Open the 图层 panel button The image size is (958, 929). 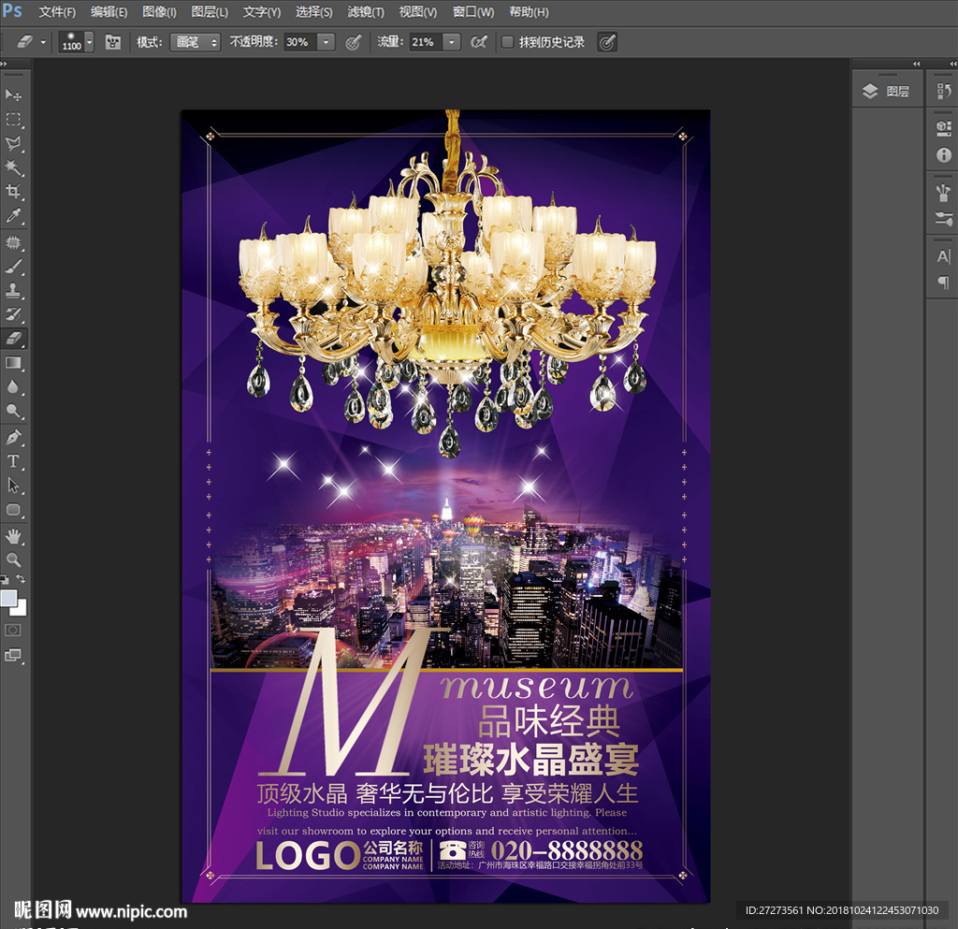(886, 91)
